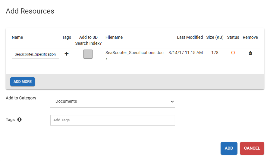Viewport: 270px width, 161px height.
Task: Click the SeaScooter_Specifications.docx filename text
Action: point(134,53)
